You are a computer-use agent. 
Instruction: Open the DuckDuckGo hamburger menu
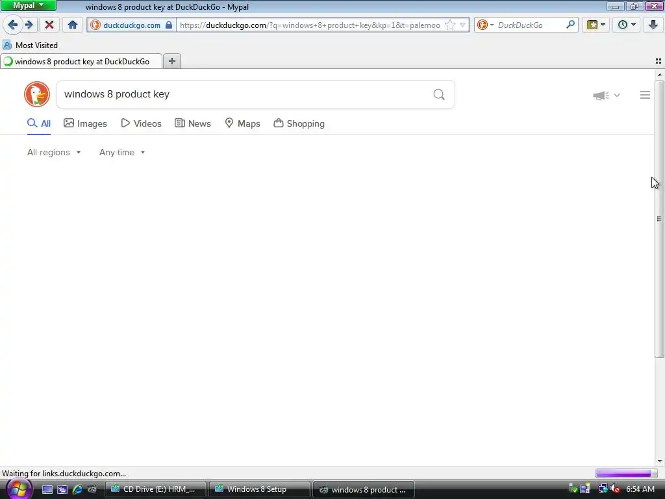tap(645, 95)
